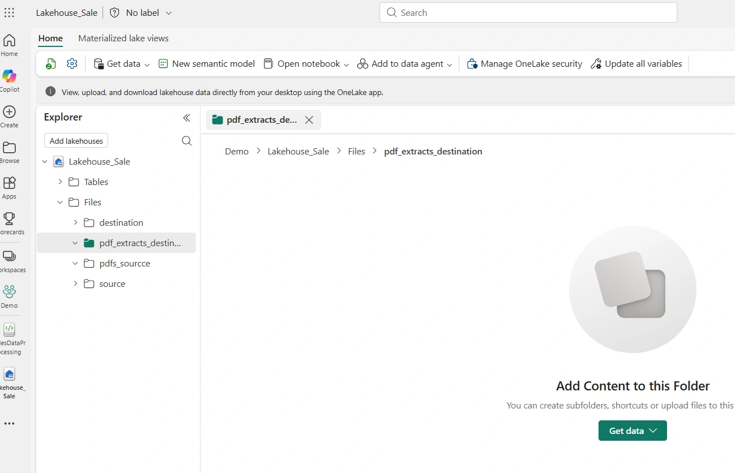This screenshot has width=735, height=473.
Task: Open Browse in the left rail
Action: (9, 152)
